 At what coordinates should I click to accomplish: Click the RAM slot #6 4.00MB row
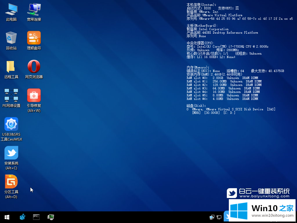[222, 99]
